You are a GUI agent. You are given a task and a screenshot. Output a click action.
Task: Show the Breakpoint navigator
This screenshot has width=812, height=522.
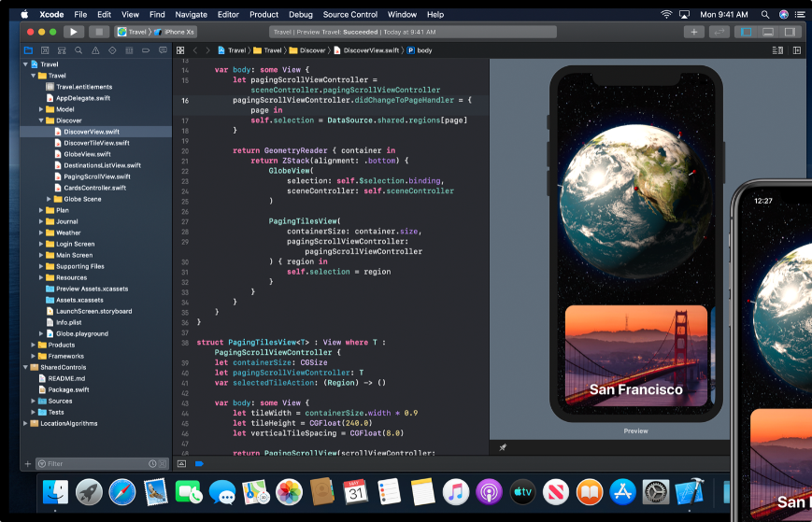click(146, 50)
